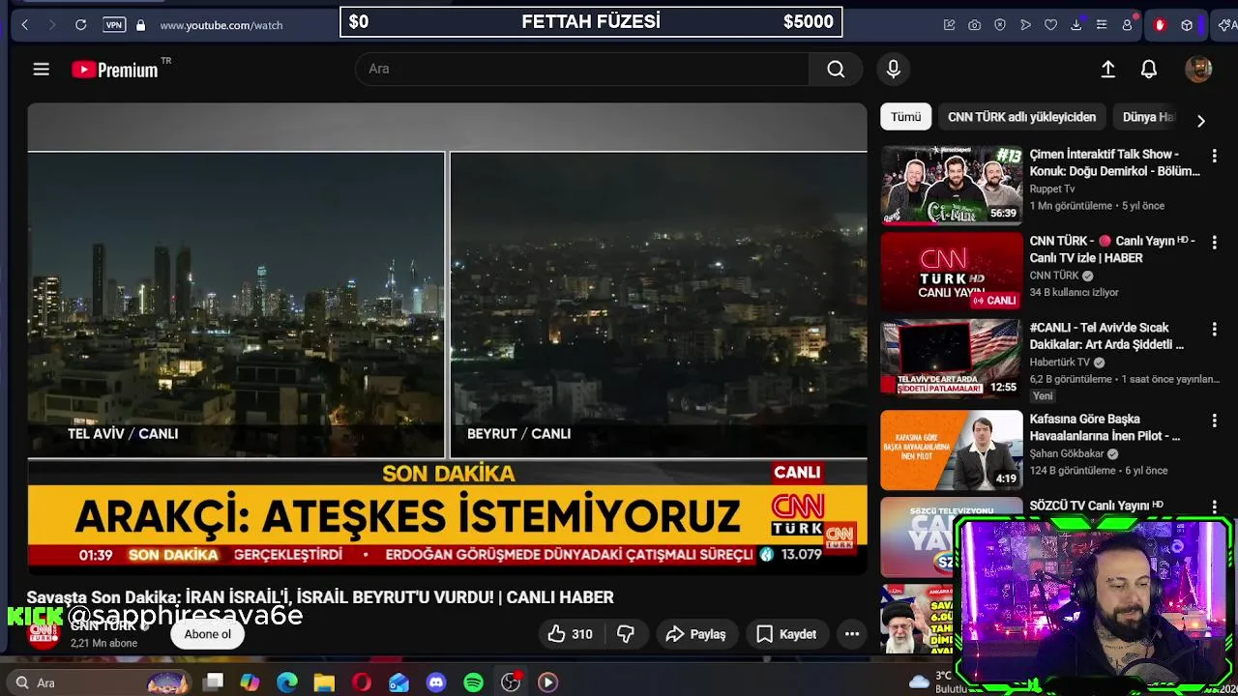The height and width of the screenshot is (696, 1238).
Task: Open options for Kafasına Göre pilot video
Action: (1214, 420)
